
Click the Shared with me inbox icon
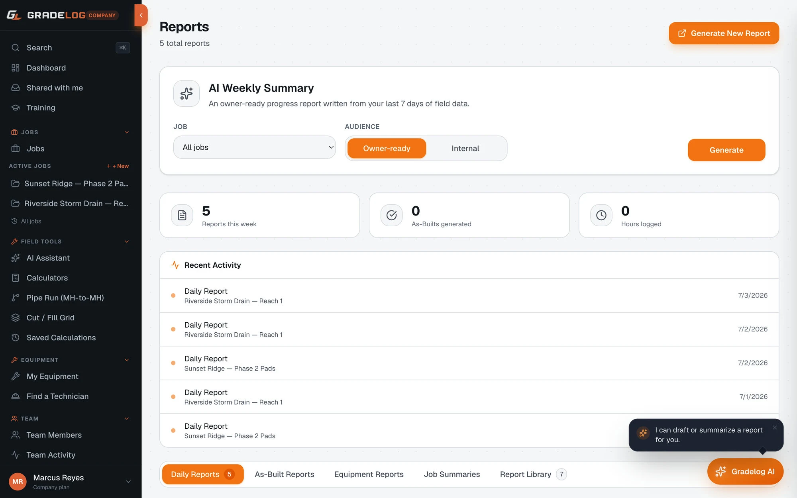click(x=16, y=88)
